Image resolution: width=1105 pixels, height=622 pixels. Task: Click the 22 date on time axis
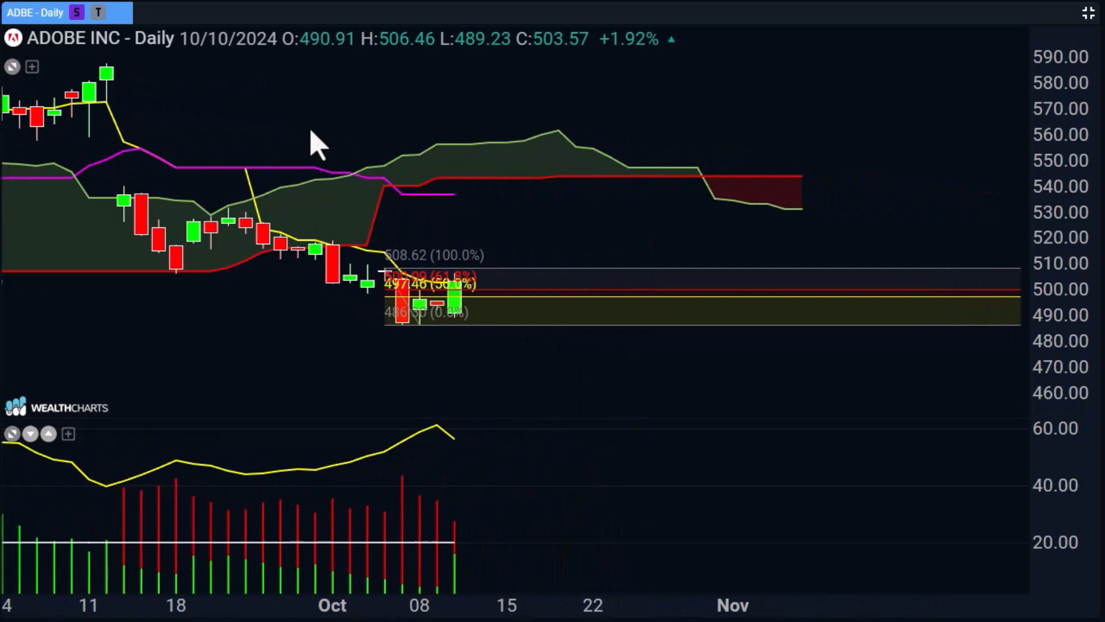pyautogui.click(x=593, y=606)
